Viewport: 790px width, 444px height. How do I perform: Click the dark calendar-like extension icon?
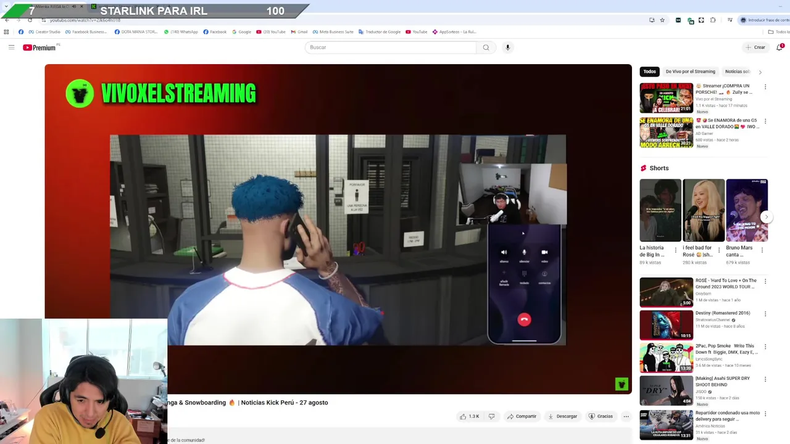[678, 20]
